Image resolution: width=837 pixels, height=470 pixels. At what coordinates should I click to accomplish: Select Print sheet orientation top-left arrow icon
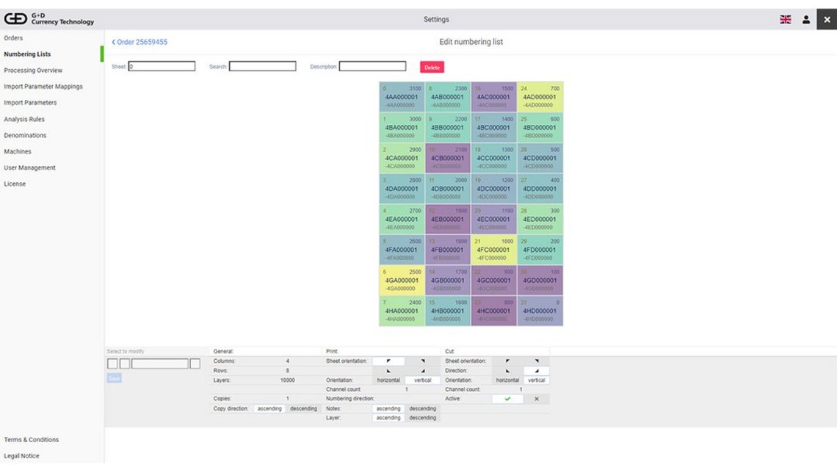point(389,361)
